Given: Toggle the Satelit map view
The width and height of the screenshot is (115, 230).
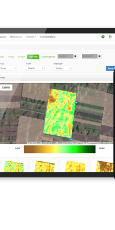Looking at the screenshot, I should click(6, 87).
